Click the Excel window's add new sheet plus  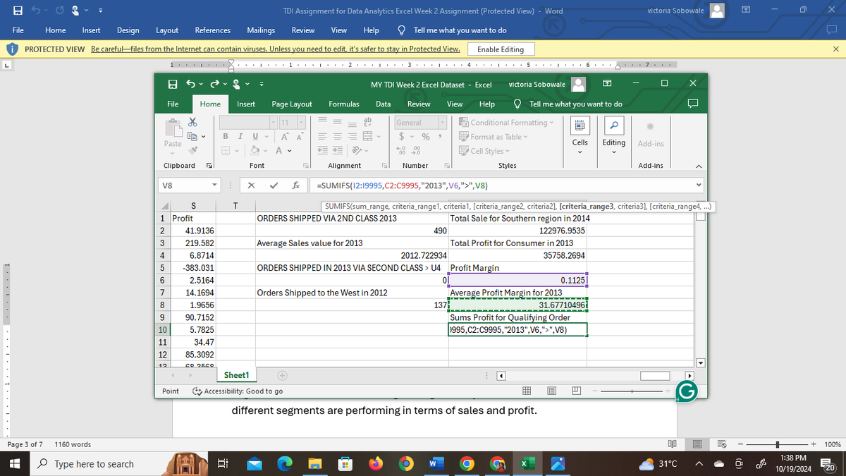[282, 375]
